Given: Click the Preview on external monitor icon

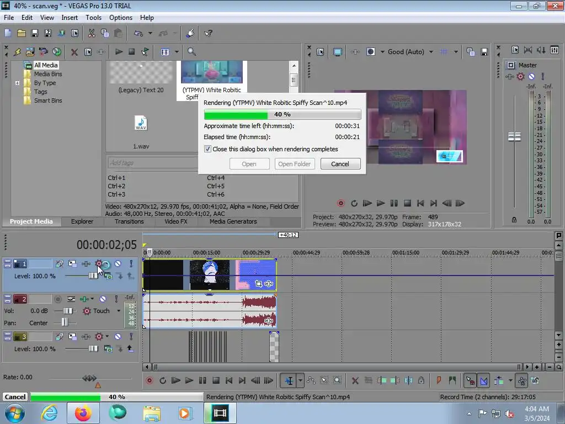Looking at the screenshot, I should (x=337, y=52).
